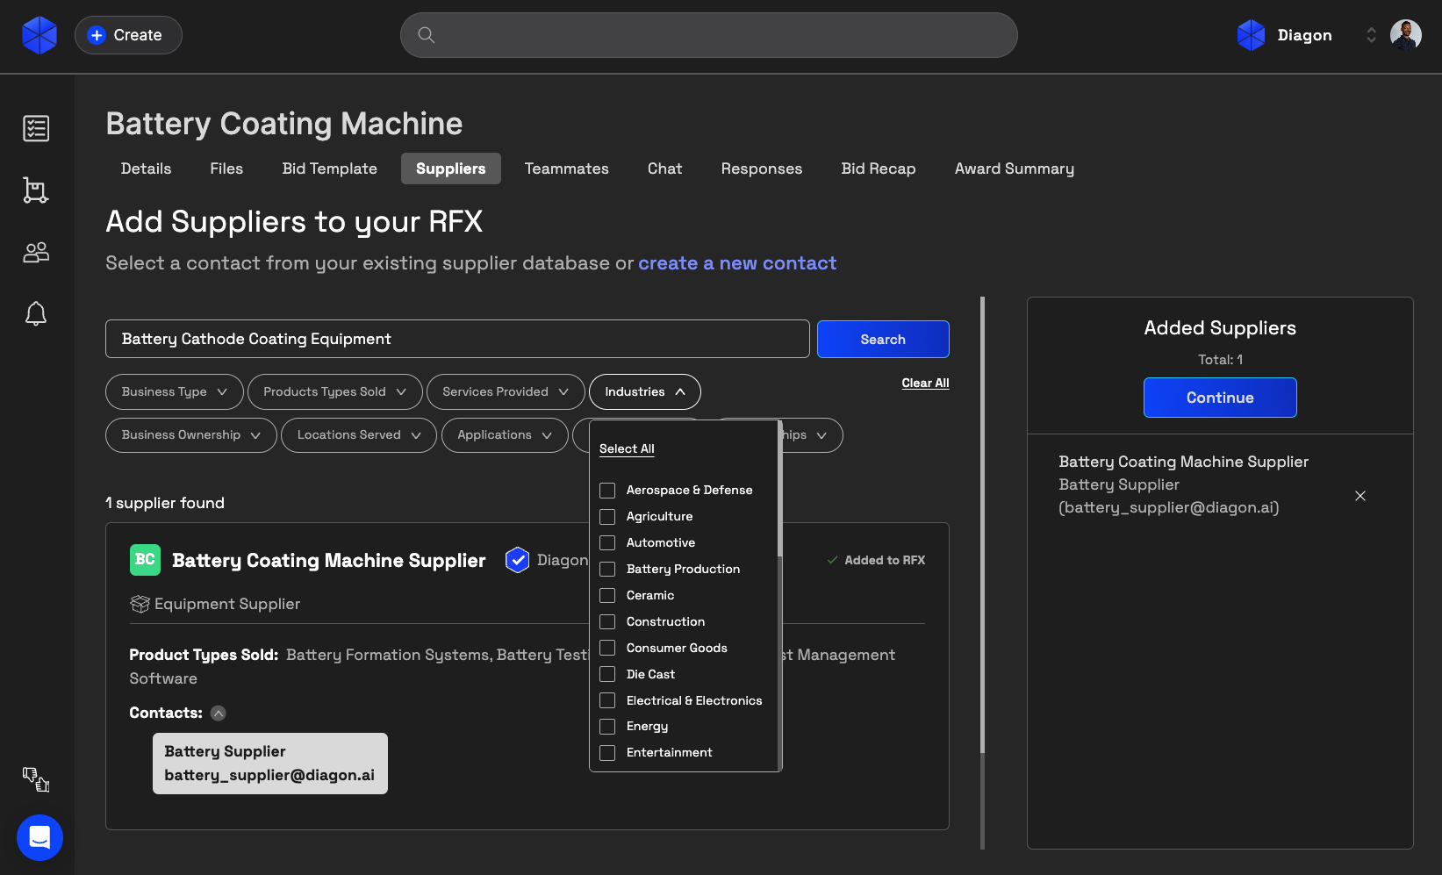The height and width of the screenshot is (875, 1442).
Task: Click the feedback thumbs icon in sidebar
Action: coord(36,778)
